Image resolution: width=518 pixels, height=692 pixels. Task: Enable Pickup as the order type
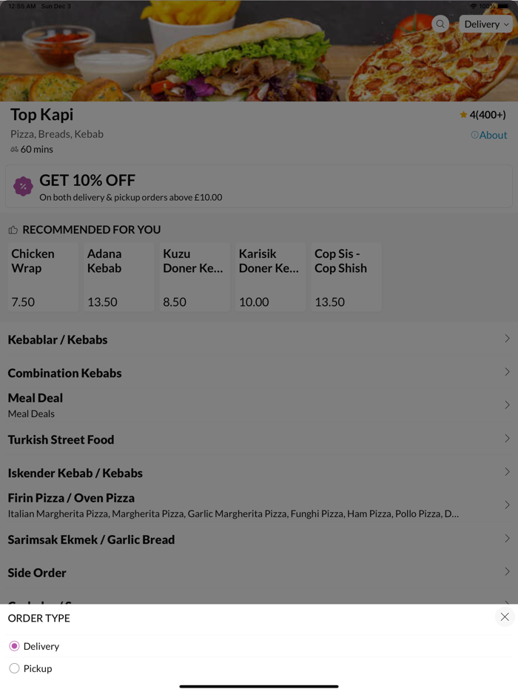[x=13, y=668]
